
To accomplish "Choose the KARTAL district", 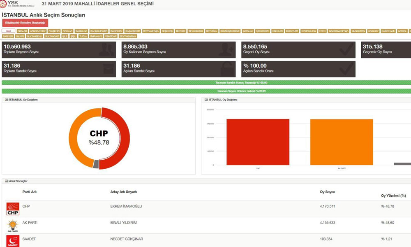I will click(402, 31).
